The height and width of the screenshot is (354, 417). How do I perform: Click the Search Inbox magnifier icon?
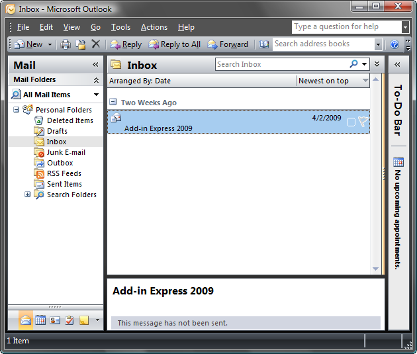(353, 64)
